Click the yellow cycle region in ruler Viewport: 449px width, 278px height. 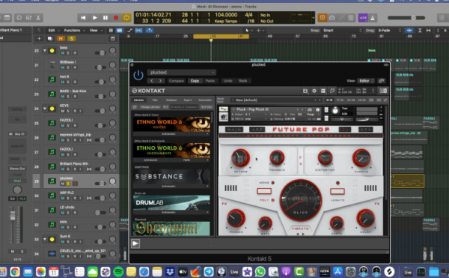(x=221, y=37)
